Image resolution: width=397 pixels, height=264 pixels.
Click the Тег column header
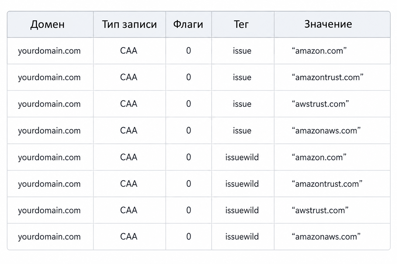coord(241,24)
